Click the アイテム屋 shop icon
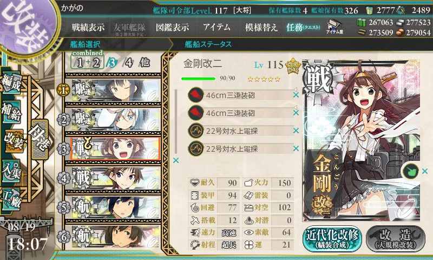This screenshot has width=433, height=260. click(334, 27)
